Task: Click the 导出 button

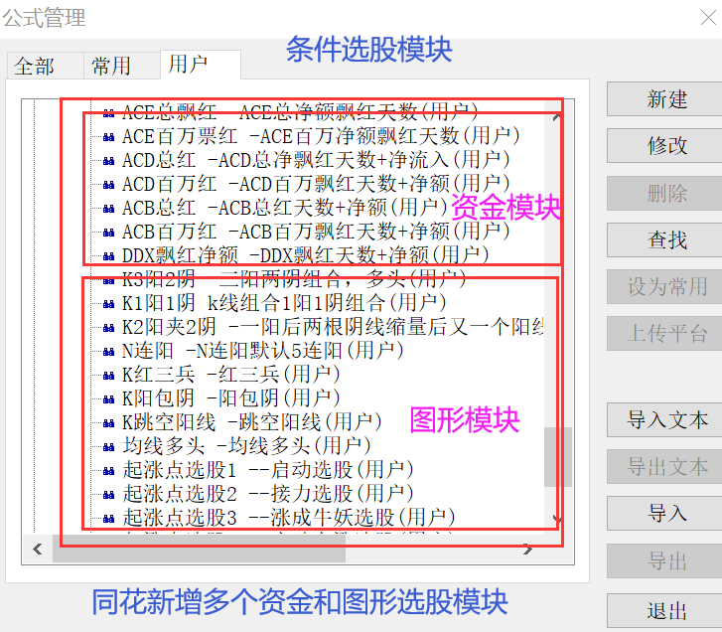Action: (666, 561)
